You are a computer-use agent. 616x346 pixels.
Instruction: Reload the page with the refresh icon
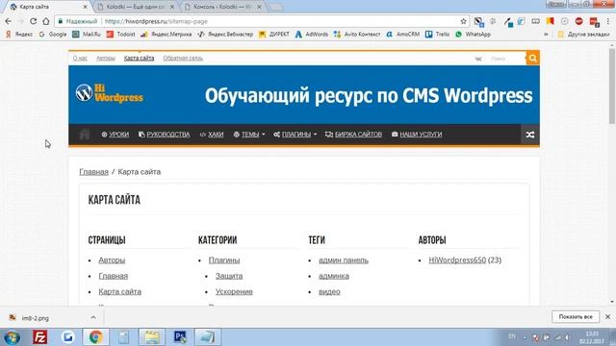click(34, 21)
